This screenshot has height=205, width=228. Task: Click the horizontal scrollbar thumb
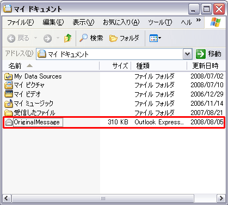coord(103,198)
